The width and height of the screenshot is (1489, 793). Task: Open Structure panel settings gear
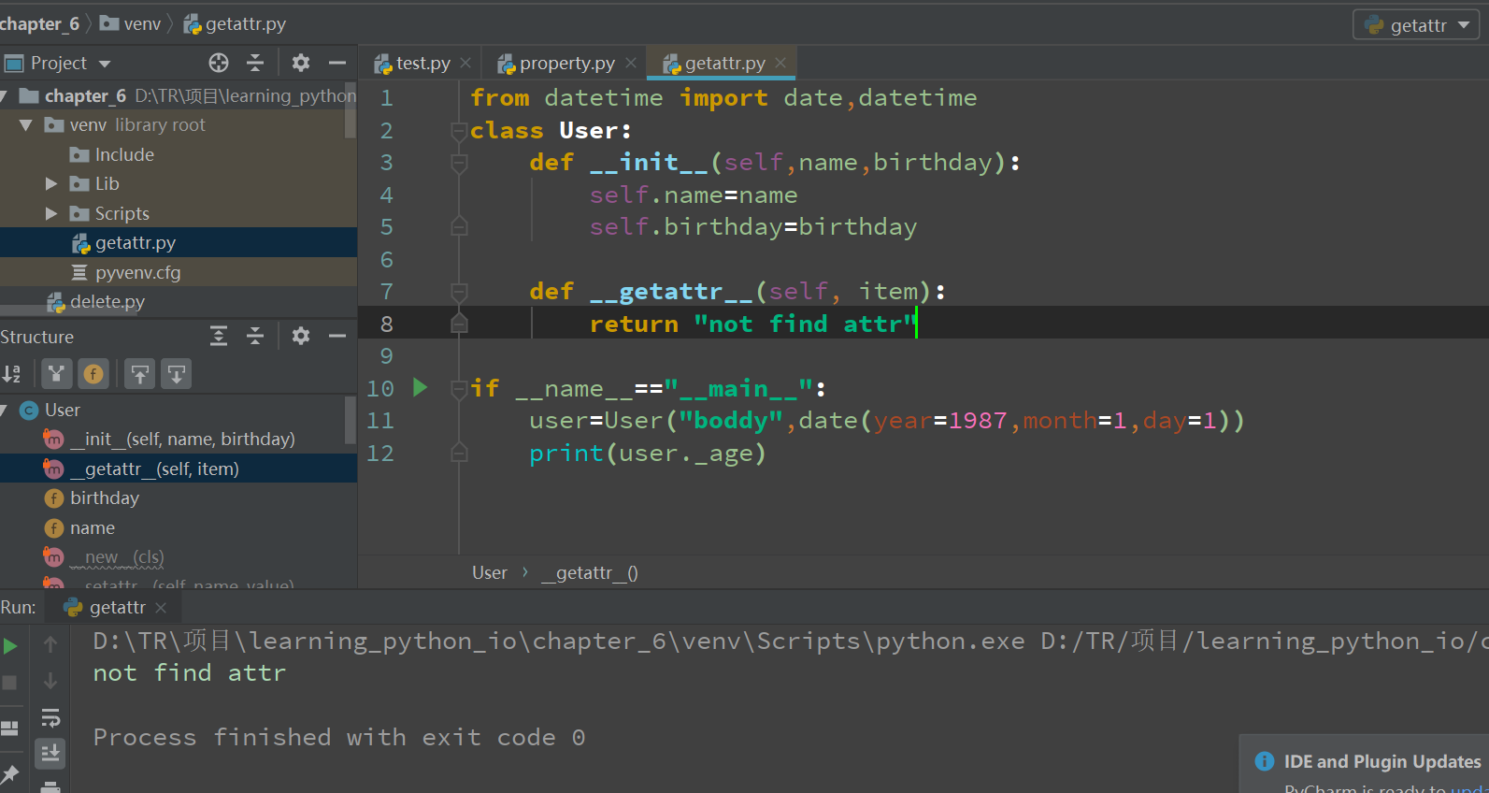tap(301, 336)
